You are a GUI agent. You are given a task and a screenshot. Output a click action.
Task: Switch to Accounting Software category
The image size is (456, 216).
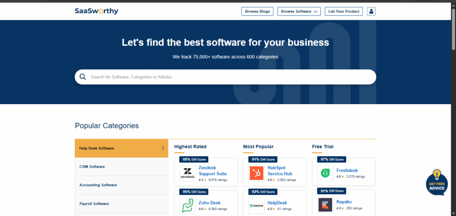tap(98, 185)
